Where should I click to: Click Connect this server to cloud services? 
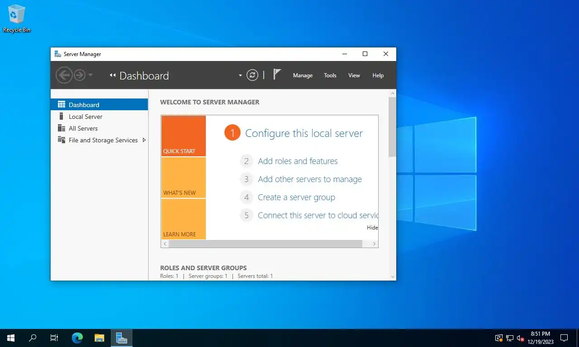pyautogui.click(x=318, y=215)
